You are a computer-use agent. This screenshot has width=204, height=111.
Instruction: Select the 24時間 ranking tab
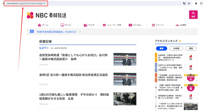[176, 49]
